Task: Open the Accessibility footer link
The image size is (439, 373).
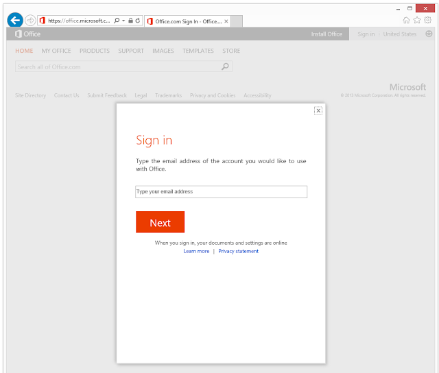Action: [258, 95]
